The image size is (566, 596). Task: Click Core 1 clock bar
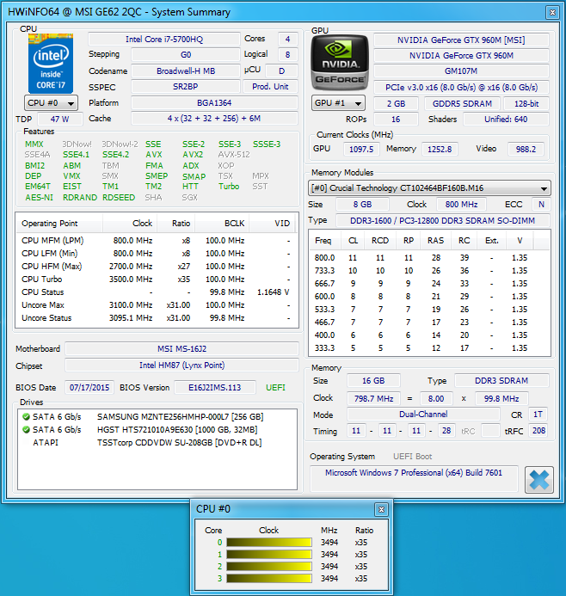[x=269, y=555]
